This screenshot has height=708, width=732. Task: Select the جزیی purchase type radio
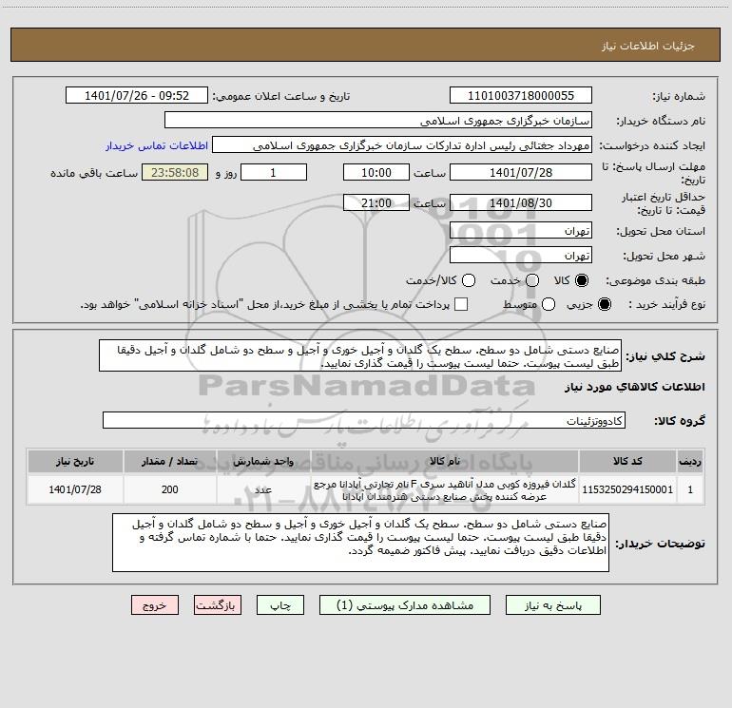pos(604,304)
